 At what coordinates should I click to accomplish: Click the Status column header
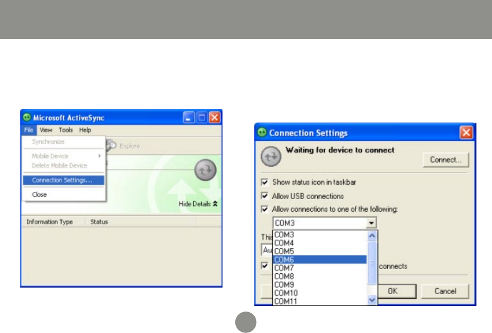pyautogui.click(x=141, y=222)
